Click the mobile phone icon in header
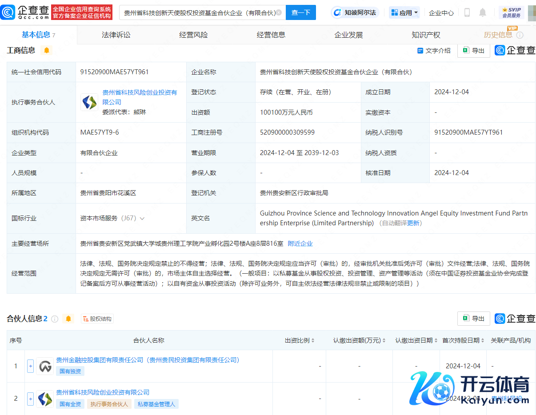The width and height of the screenshot is (536, 415). coord(467,12)
